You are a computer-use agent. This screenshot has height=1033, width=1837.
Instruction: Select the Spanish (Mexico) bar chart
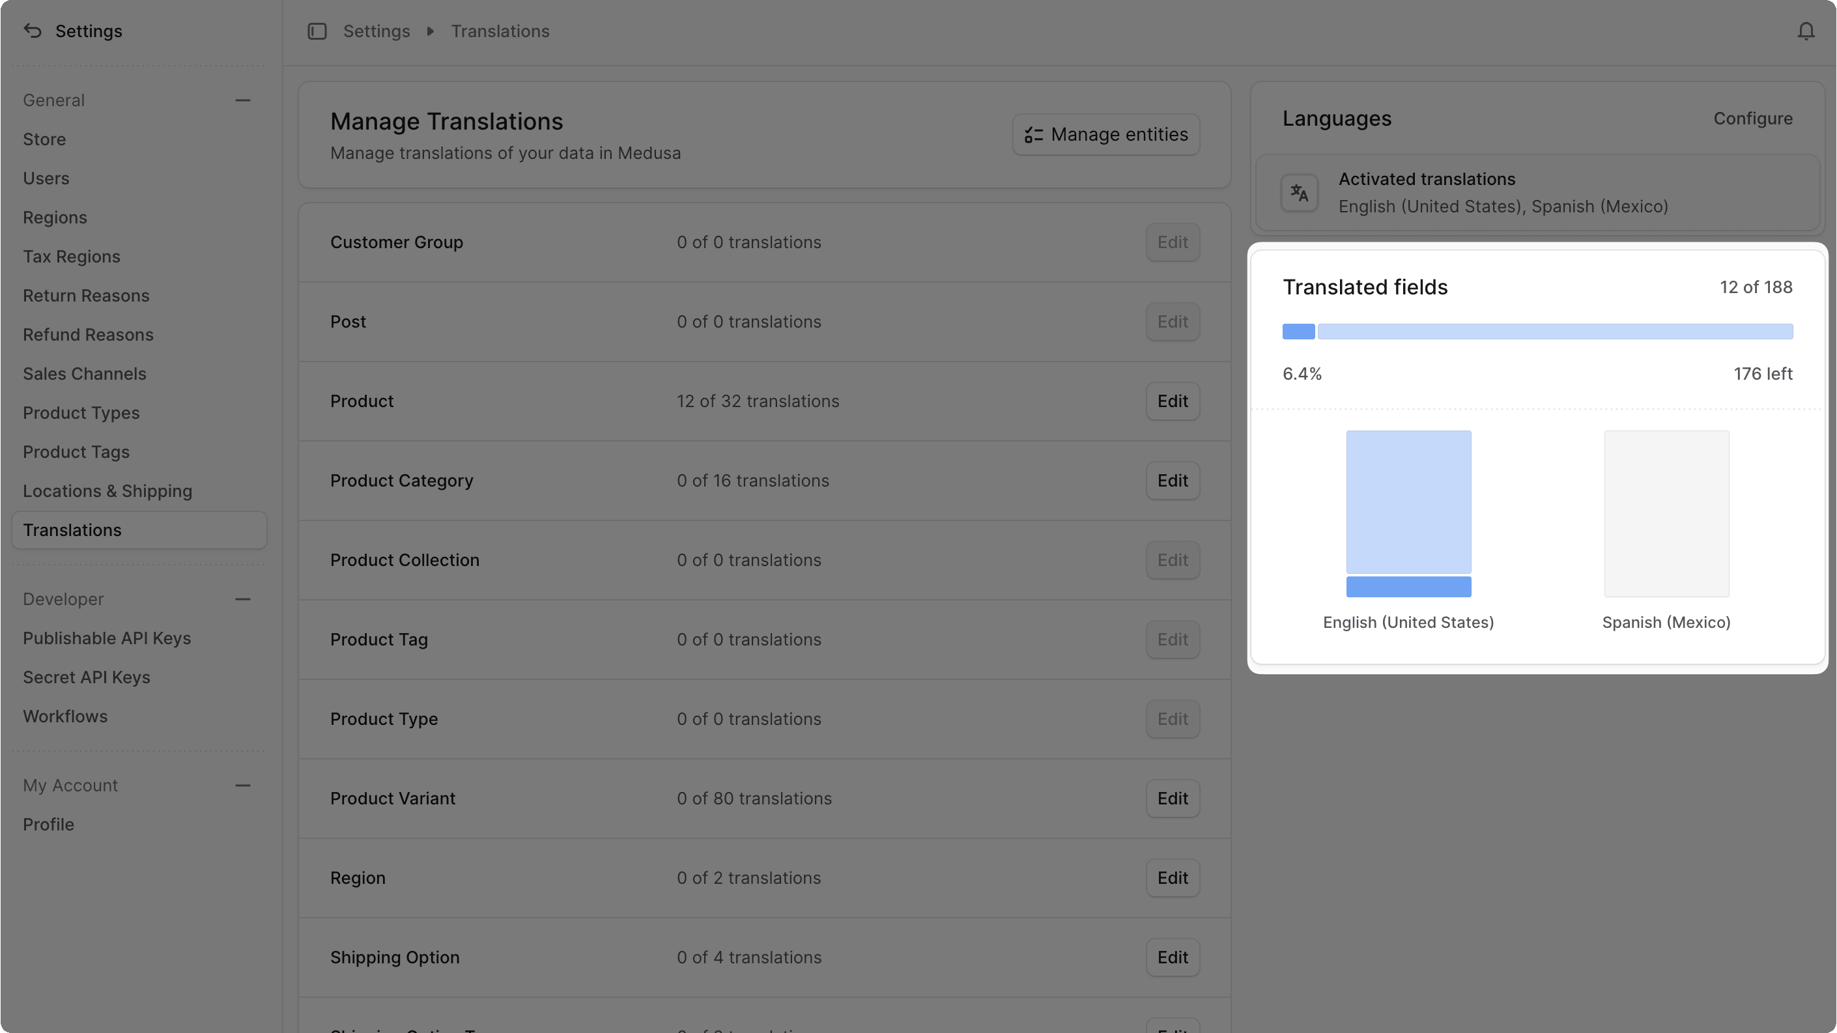click(1666, 513)
